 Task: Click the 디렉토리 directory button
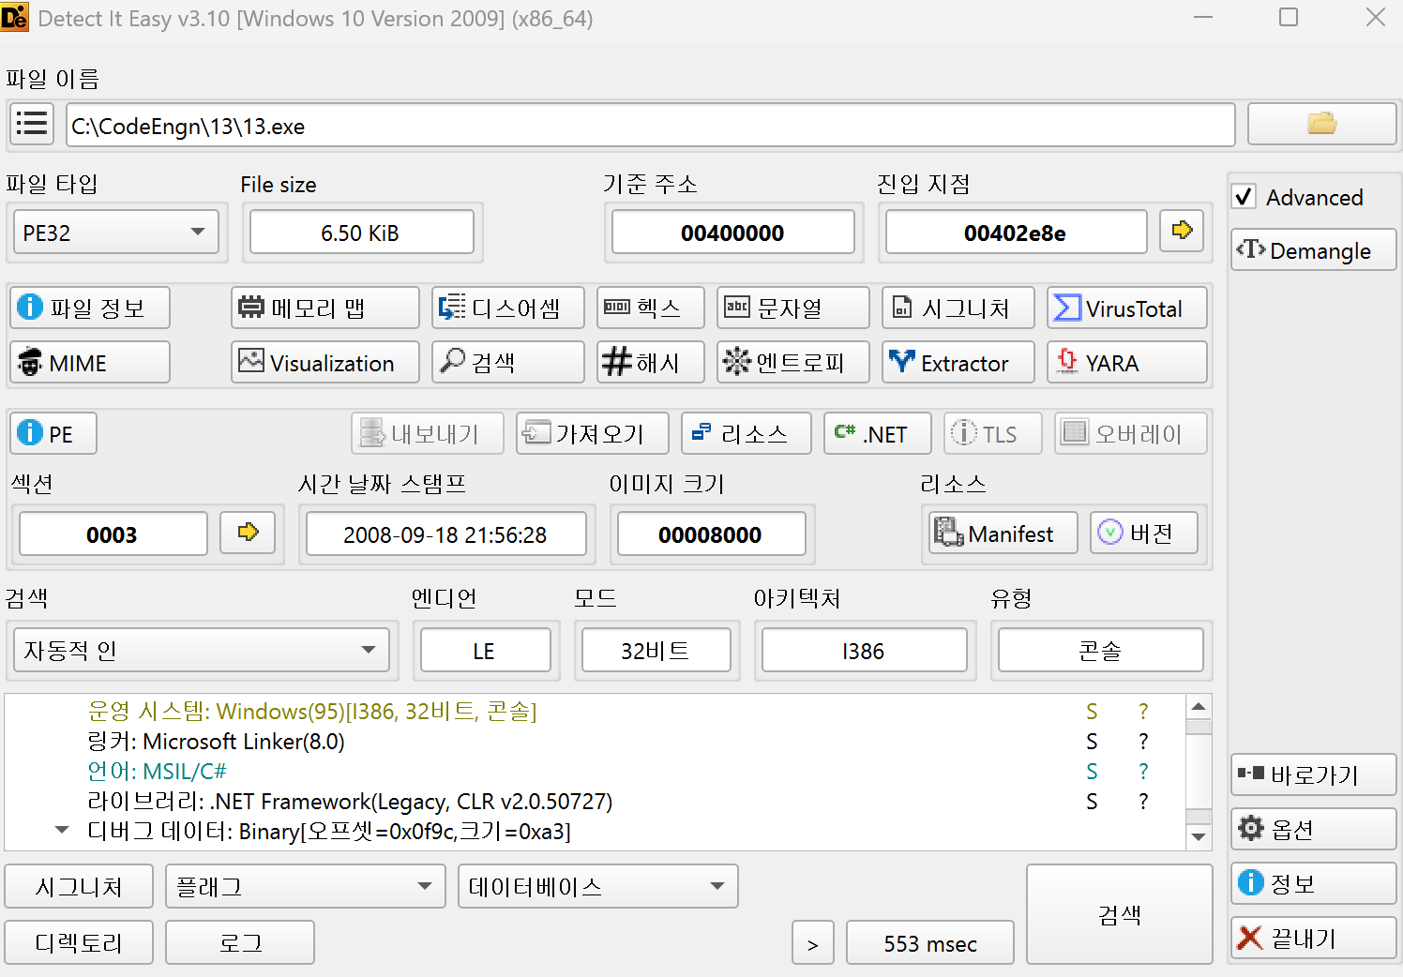(x=79, y=942)
